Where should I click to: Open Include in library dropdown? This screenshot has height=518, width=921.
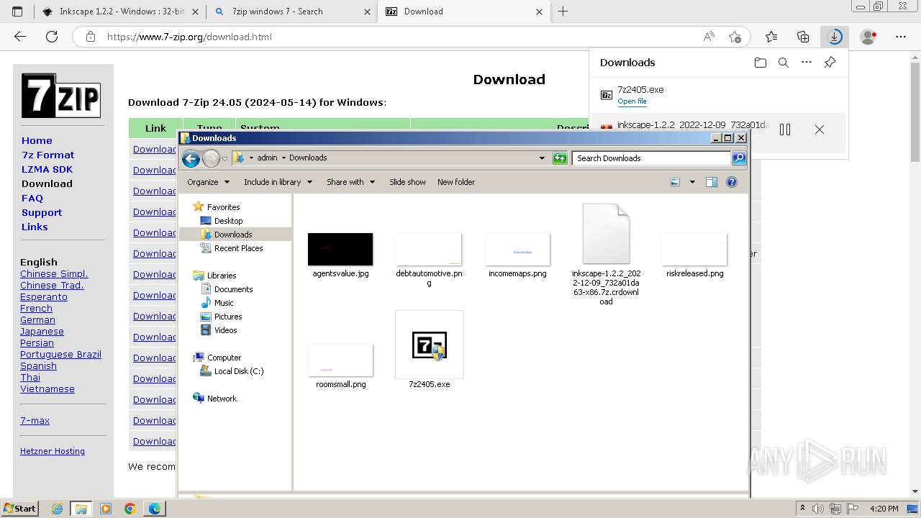278,182
